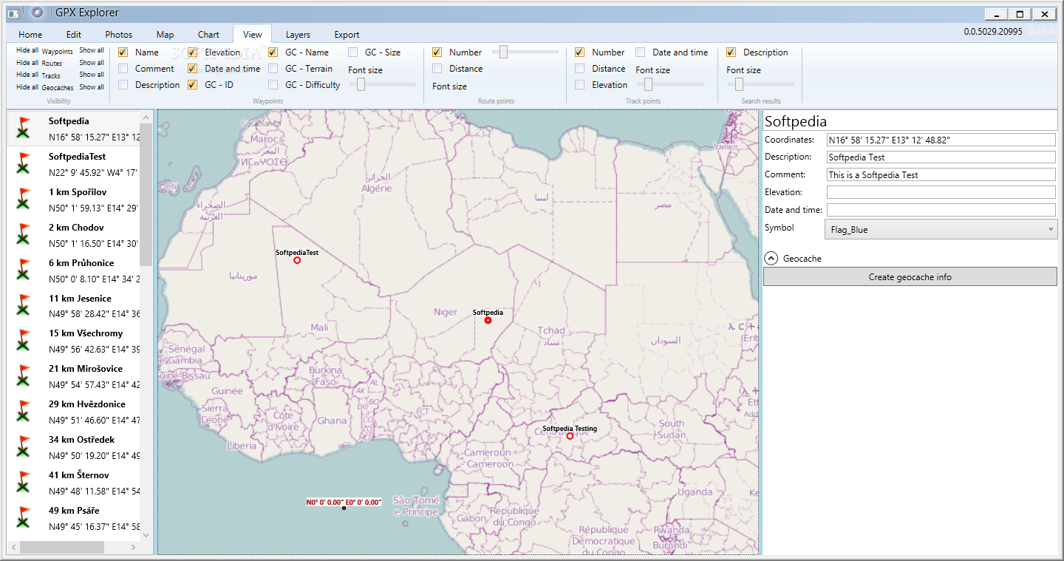The width and height of the screenshot is (1064, 561).
Task: Select flag icon for 2 km Chodov
Action: (x=24, y=235)
